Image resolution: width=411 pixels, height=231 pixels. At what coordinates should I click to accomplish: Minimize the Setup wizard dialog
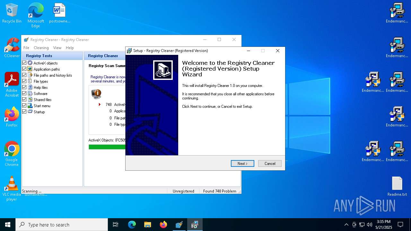tap(249, 51)
